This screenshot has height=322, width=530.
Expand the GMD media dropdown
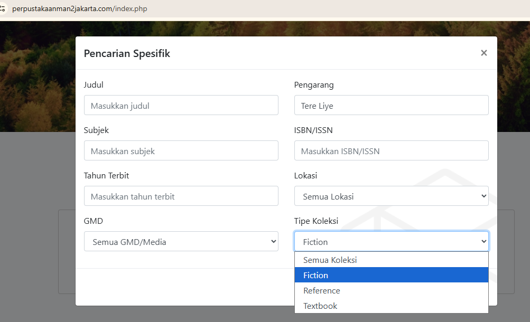[181, 241]
